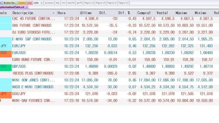219x123 pixels.
Task: Click MINI DOW JONES Último 17.095,00
Action: point(90,80)
